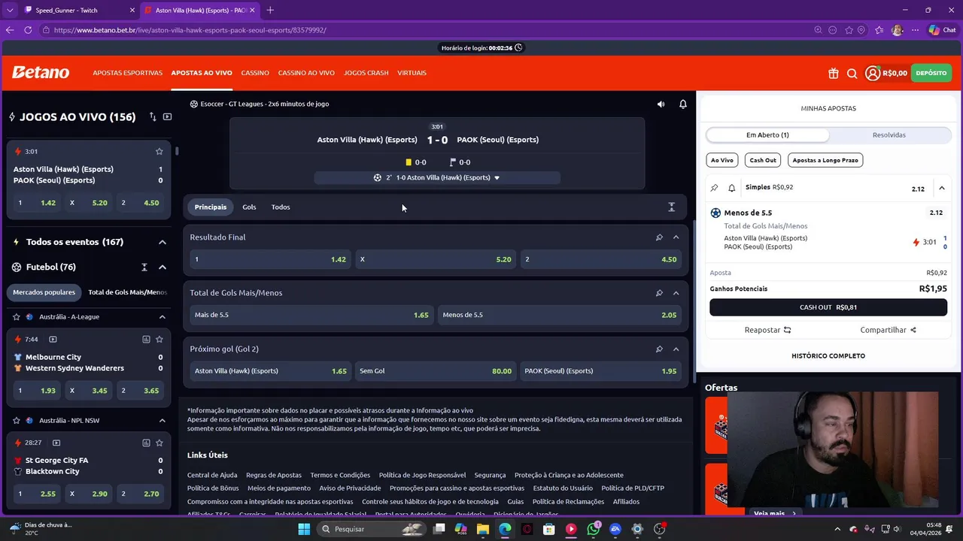
Task: Reload the browser page
Action: [x=28, y=30]
